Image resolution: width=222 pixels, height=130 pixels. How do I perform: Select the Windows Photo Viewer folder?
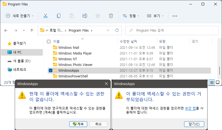coord(76,65)
